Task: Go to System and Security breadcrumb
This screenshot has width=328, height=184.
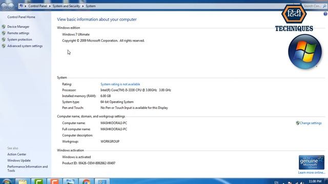Action: (x=66, y=6)
